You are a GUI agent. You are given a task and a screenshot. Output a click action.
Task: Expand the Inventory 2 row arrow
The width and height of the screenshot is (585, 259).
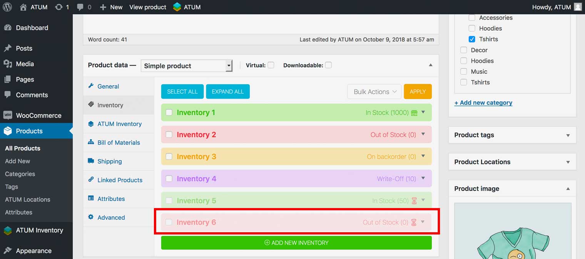point(423,134)
